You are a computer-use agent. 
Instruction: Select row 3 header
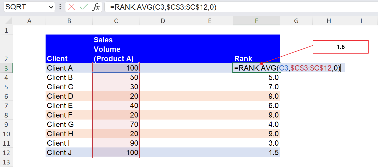pos(6,68)
